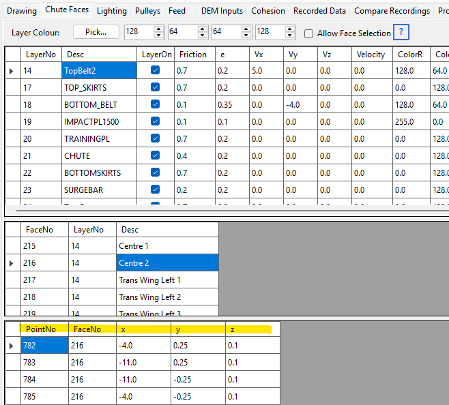Toggle LayerOn for TRAININGPL
The image size is (449, 405).
155,138
